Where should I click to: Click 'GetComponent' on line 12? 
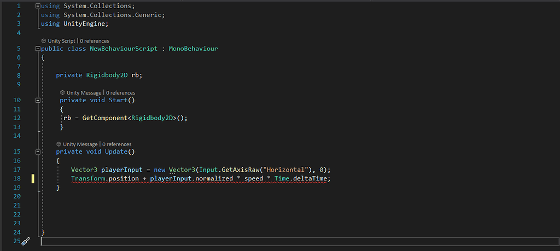pos(105,118)
